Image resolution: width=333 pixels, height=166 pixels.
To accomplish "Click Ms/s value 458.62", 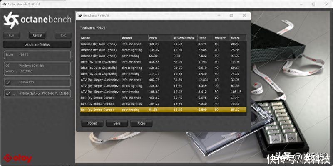I will click(154, 98).
